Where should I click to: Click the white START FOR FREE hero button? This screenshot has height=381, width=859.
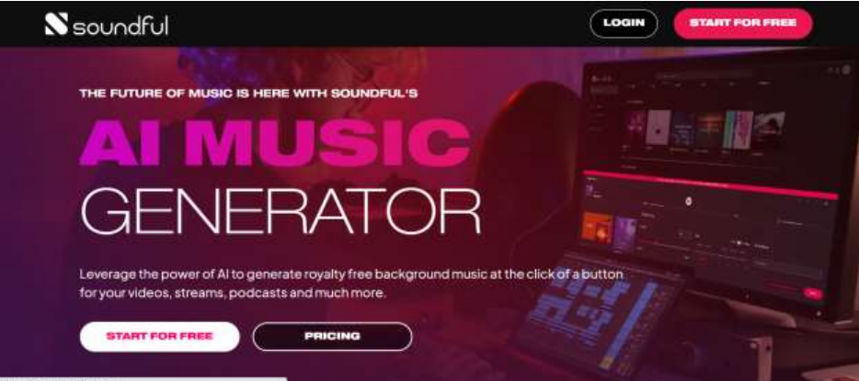[x=159, y=336]
